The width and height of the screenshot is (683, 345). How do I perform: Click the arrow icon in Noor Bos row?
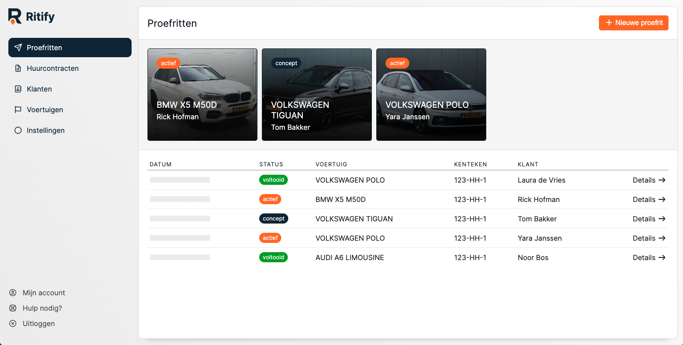(x=662, y=257)
